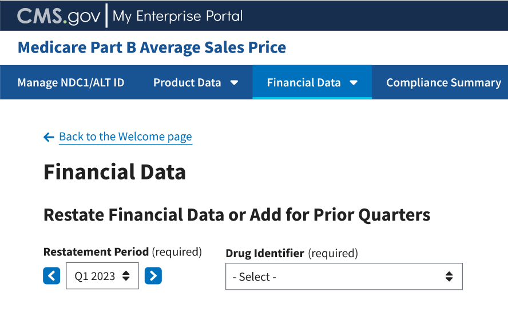Image resolution: width=508 pixels, height=312 pixels.
Task: Click the Restatement Period label
Action: (96, 251)
